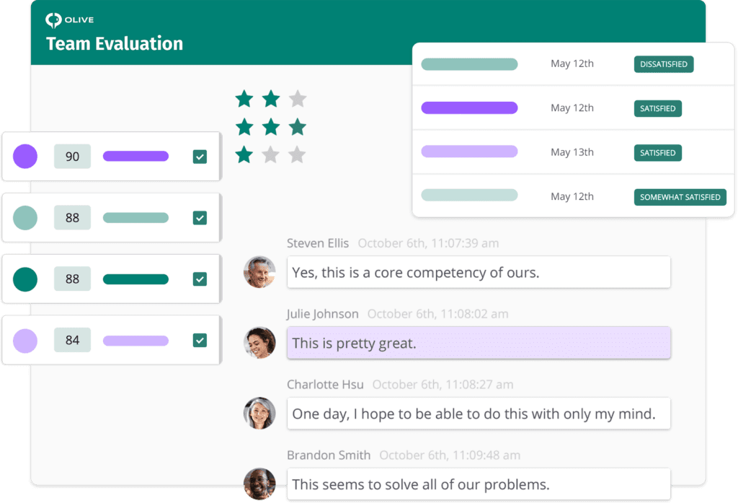This screenshot has width=738, height=503.
Task: Click Julie Johnson's avatar photo
Action: click(x=259, y=343)
